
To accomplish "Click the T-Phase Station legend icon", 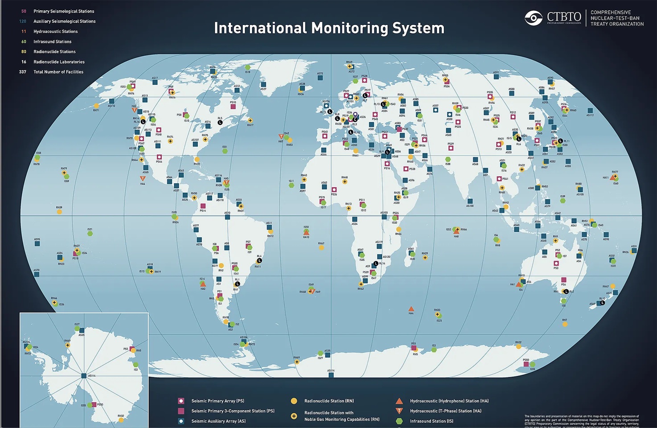I will pyautogui.click(x=399, y=411).
